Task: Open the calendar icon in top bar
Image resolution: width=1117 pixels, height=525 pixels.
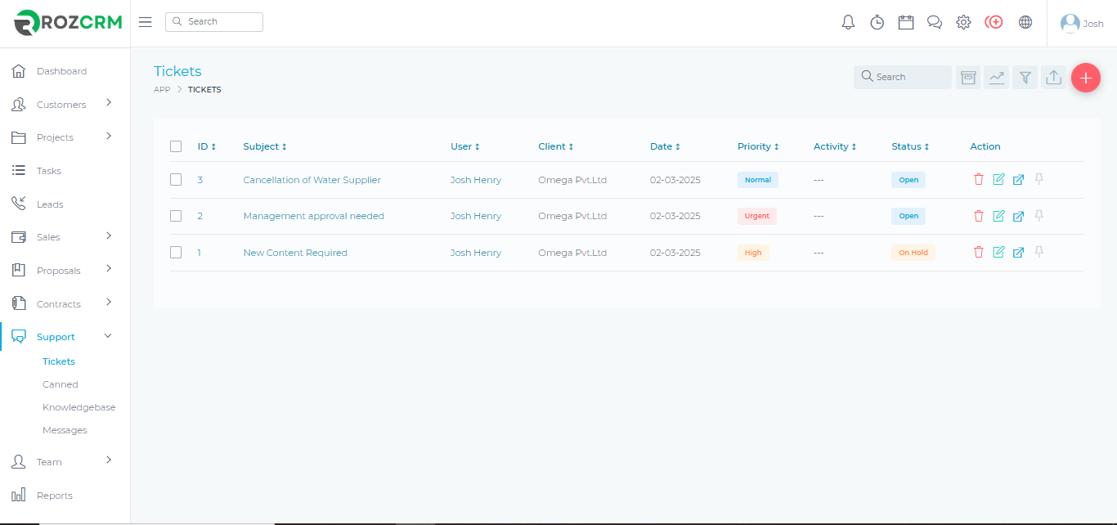Action: click(905, 23)
